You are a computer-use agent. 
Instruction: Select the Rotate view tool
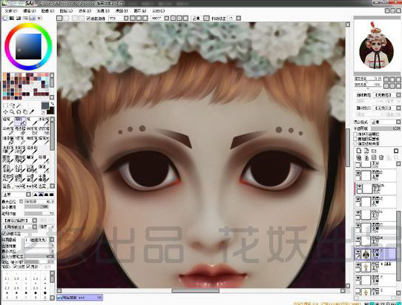tap(19, 112)
